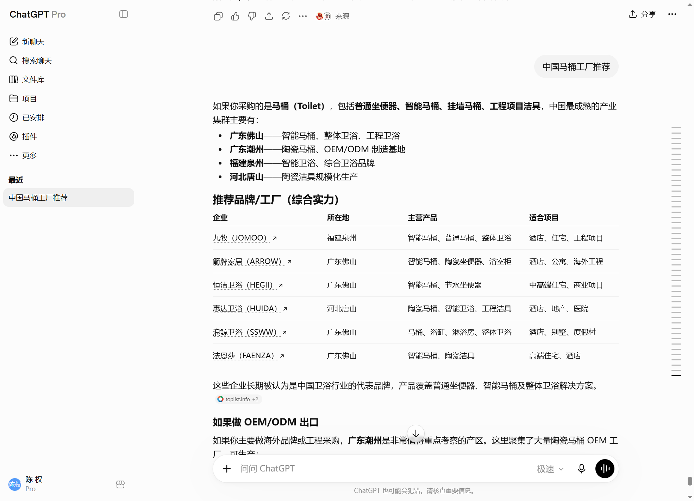Screen dimensions: 694x501
Task: Click the scroll-to-bottom arrow button
Action: coord(415,433)
